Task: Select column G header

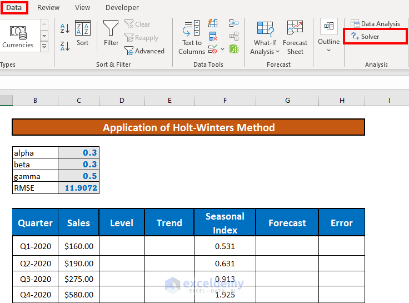Action: [287, 101]
